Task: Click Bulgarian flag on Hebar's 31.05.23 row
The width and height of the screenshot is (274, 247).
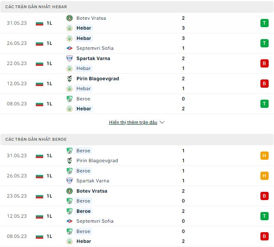Action: pyautogui.click(x=39, y=23)
